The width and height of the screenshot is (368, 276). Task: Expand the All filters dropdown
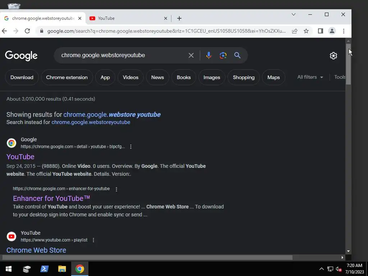[310, 77]
